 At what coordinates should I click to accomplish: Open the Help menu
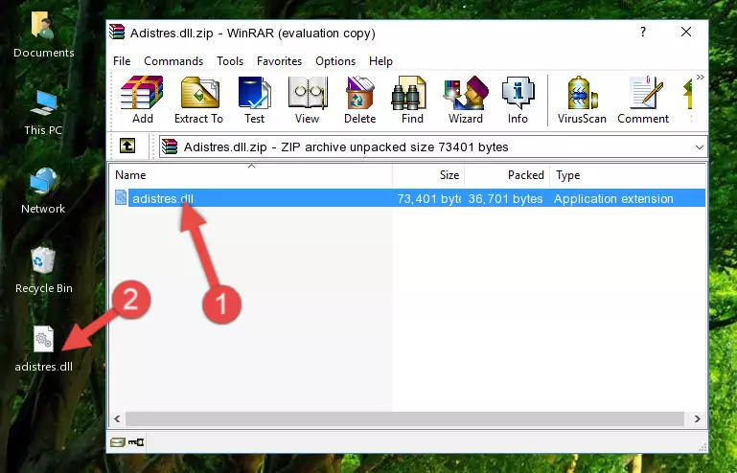pos(380,61)
